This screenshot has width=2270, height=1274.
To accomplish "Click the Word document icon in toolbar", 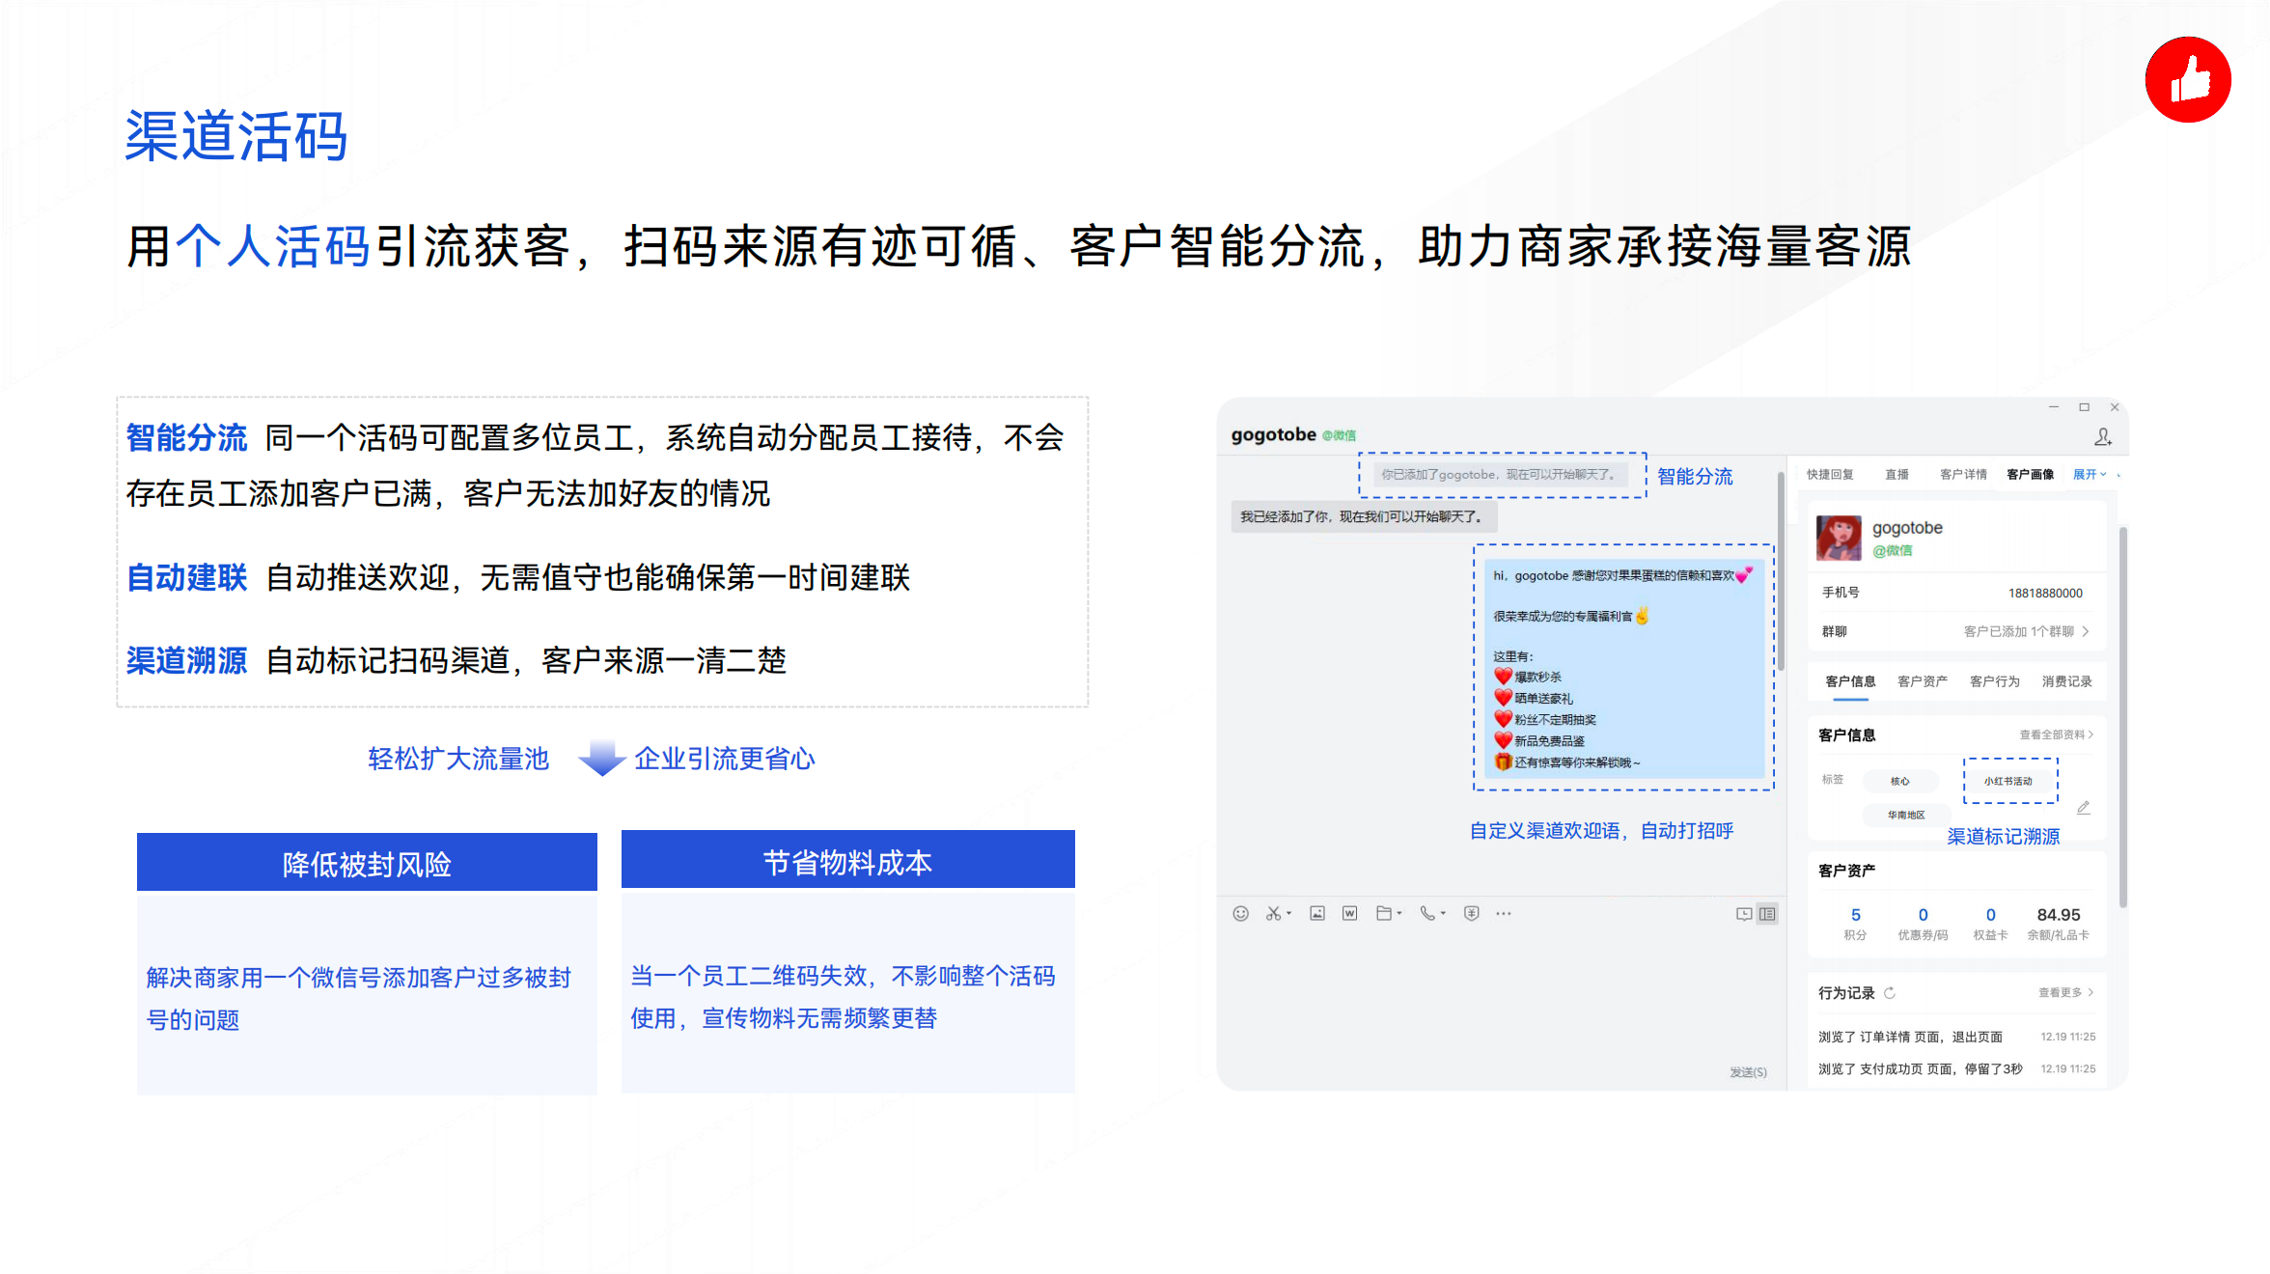I will 1349,913.
